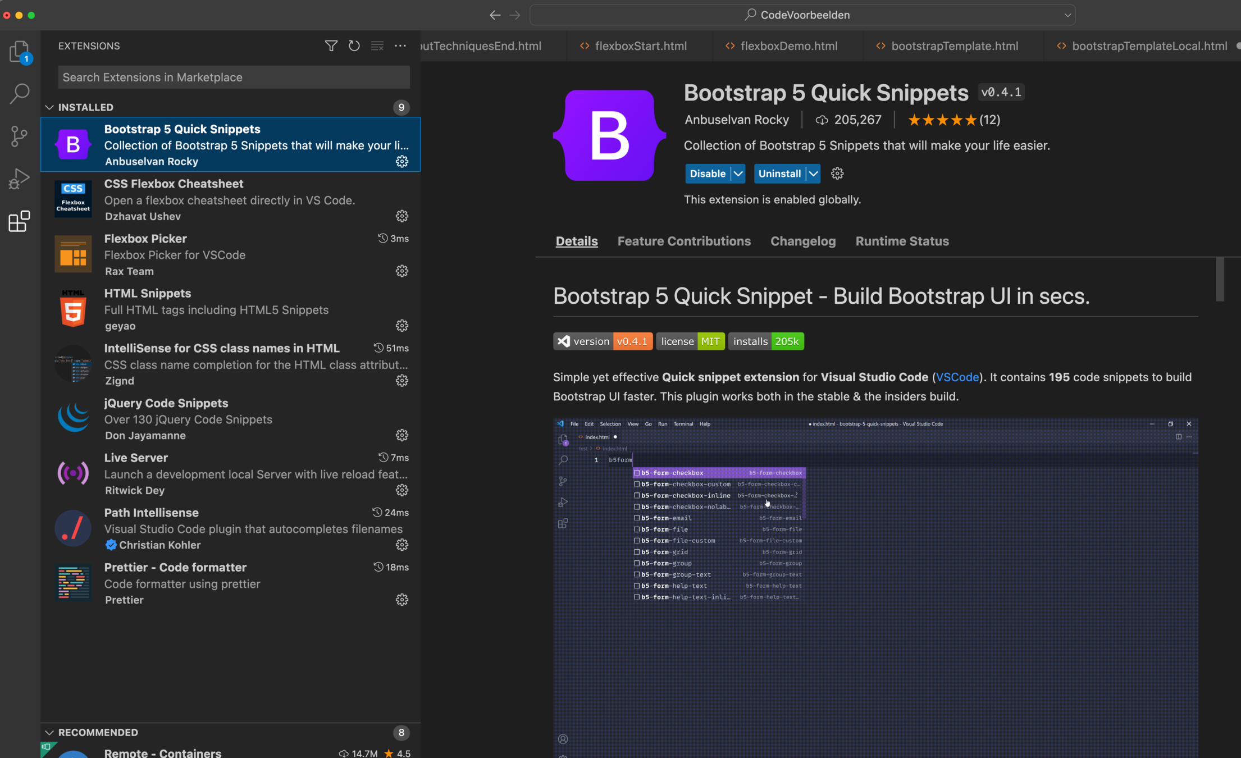1241x758 pixels.
Task: Open Source Control view
Action: (x=19, y=136)
